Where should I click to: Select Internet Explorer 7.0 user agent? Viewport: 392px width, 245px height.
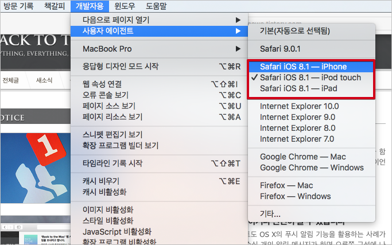[x=312, y=139]
